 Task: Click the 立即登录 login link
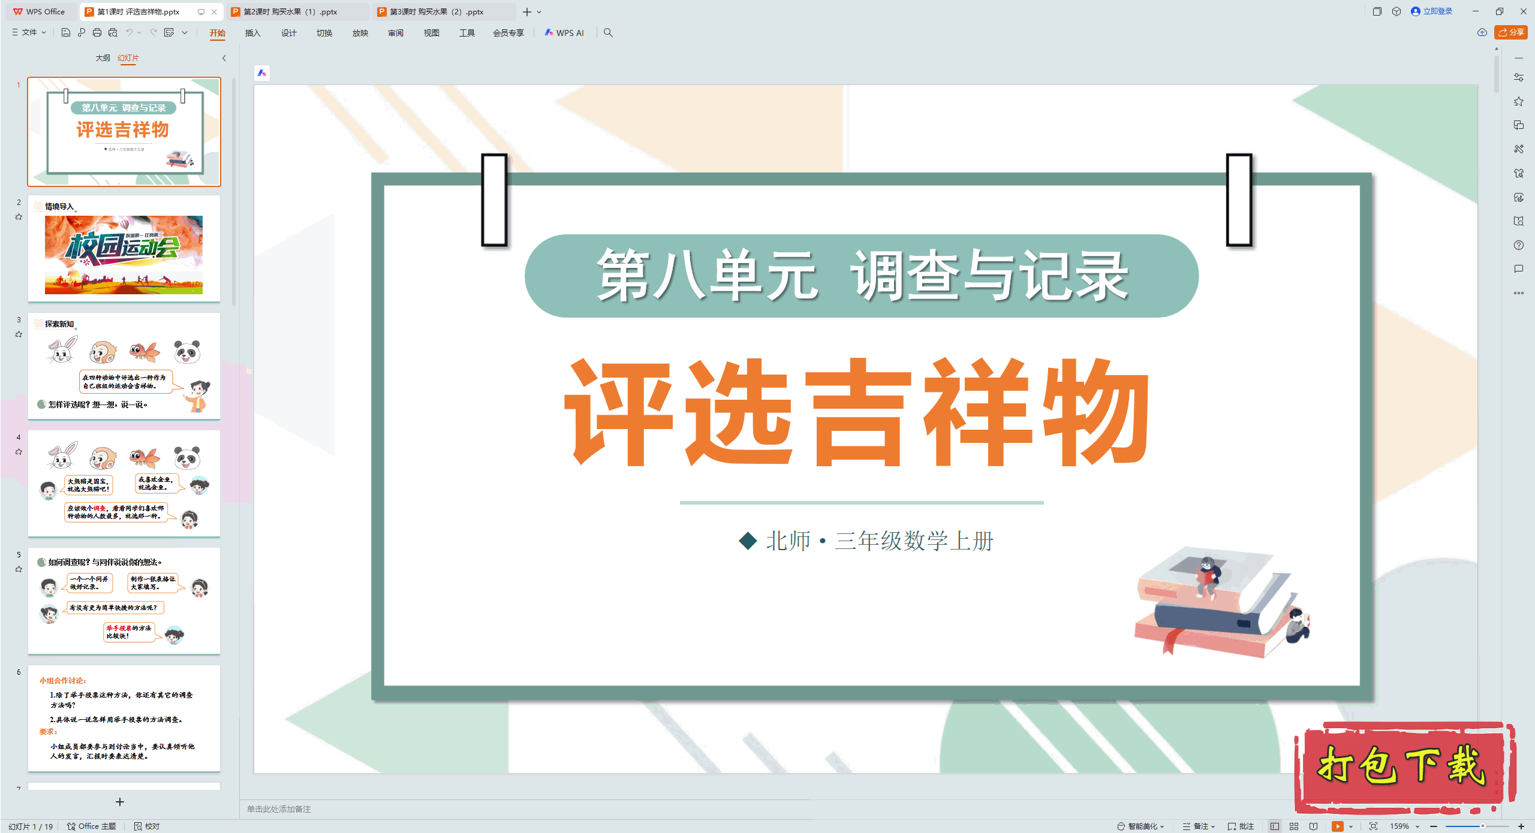(1437, 11)
